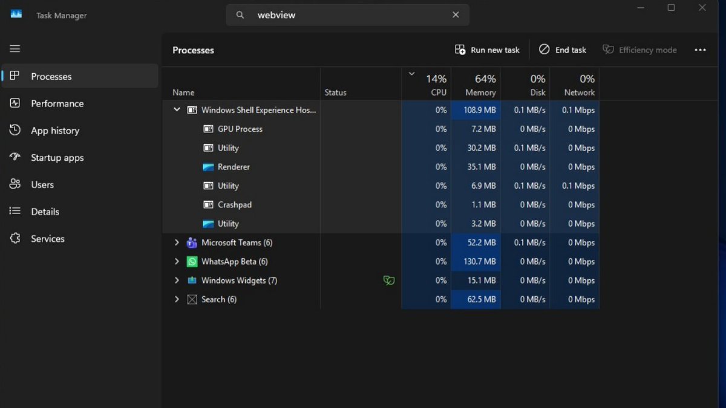Open the navigation hamburger menu

(x=15, y=48)
